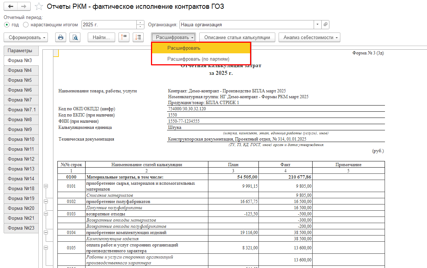The image size is (427, 268).
Task: Switch to the Форма №9 tab
Action: click(x=21, y=130)
